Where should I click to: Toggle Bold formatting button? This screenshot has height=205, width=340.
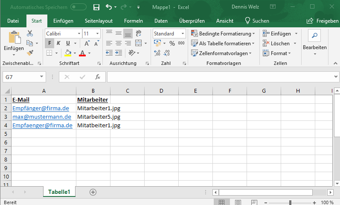tap(50, 43)
